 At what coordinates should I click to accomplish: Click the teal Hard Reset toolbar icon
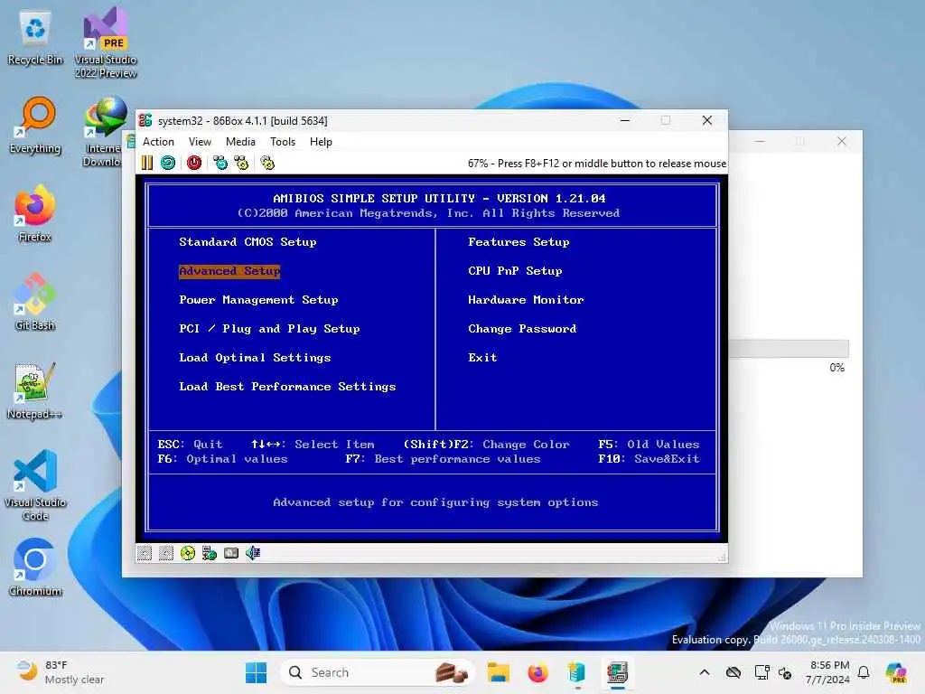pos(168,163)
